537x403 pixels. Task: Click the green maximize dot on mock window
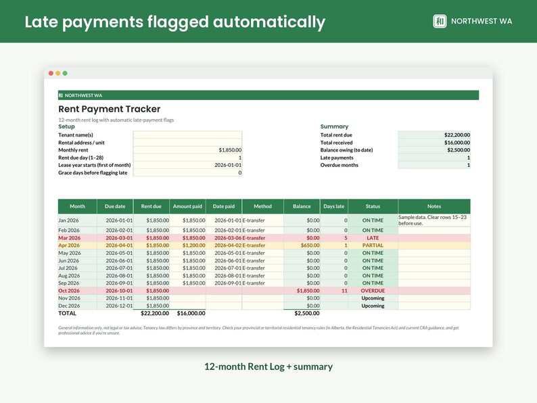tap(65, 73)
